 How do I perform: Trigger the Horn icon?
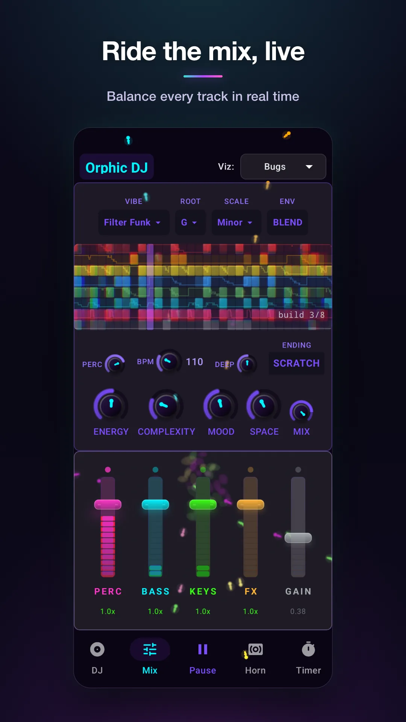click(256, 649)
